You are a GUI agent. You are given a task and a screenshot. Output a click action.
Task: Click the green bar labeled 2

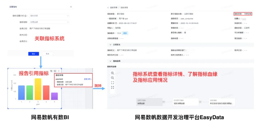[30, 92]
